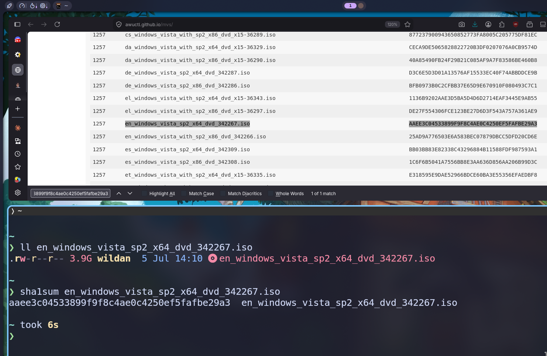547x356 pixels.
Task: Open the downloads panel
Action: click(475, 24)
